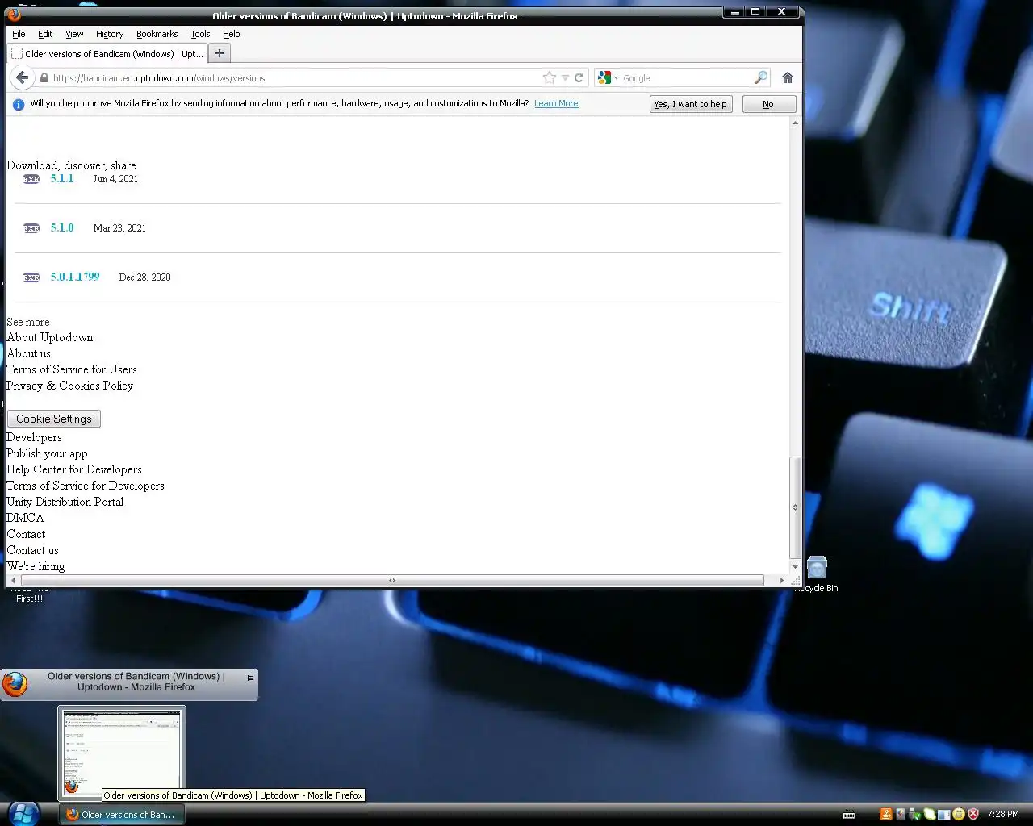1033x826 pixels.
Task: Open Help Center for Developers link
Action: click(74, 469)
